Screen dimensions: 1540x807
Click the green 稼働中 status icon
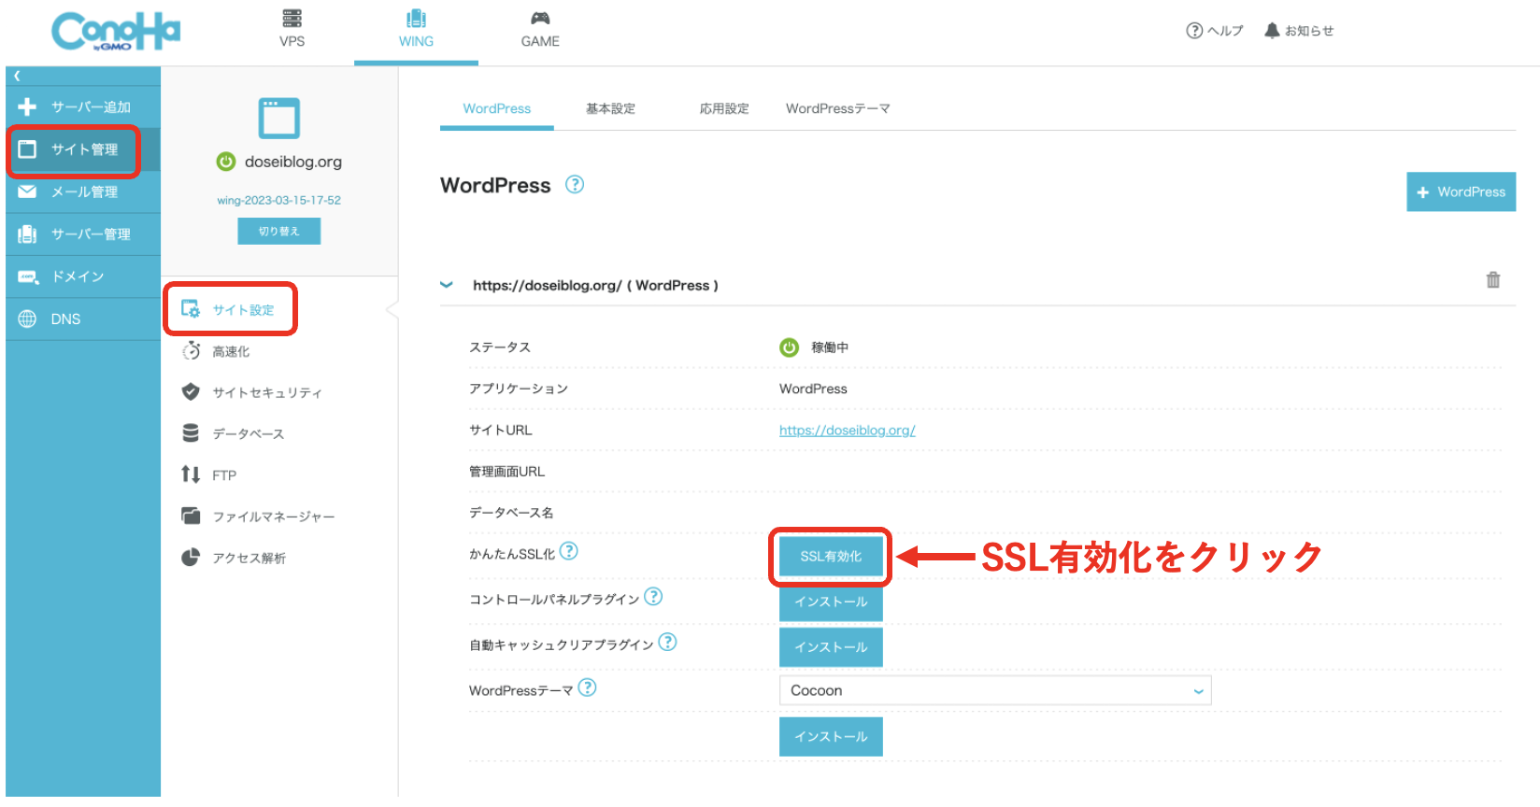790,347
